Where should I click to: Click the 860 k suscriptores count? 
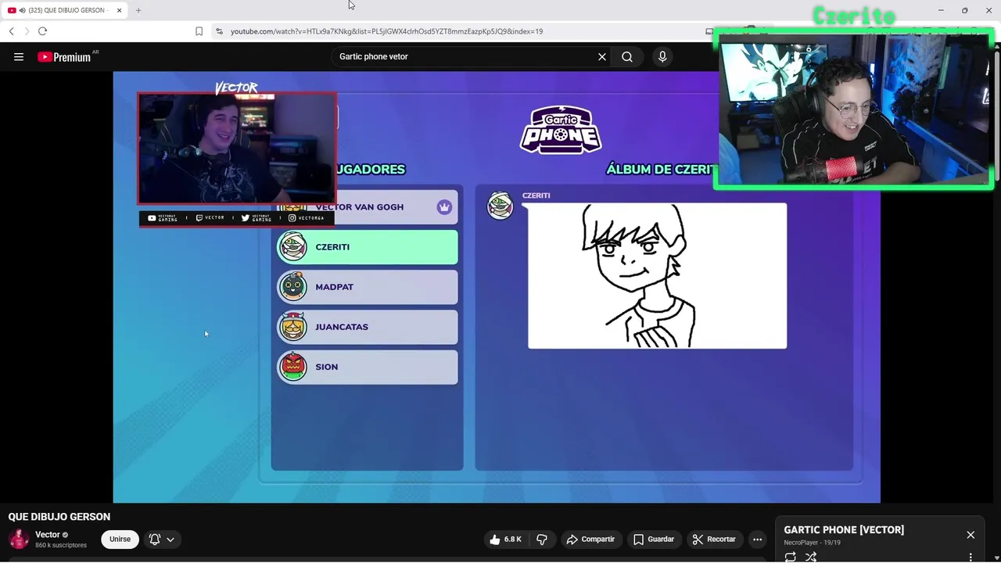point(61,545)
